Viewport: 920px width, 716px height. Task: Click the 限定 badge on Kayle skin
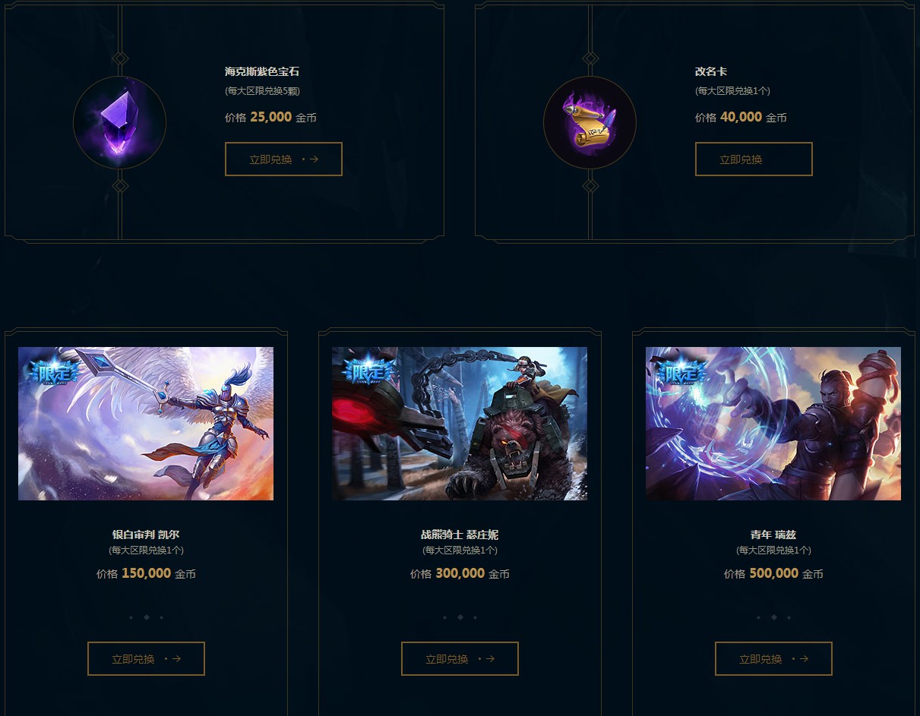pyautogui.click(x=52, y=371)
